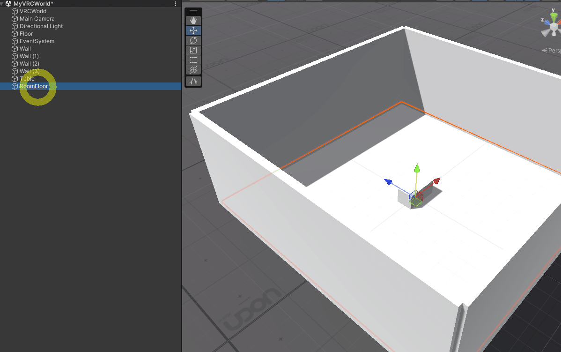Viewport: 561px width, 352px height.
Task: Select the Floor object
Action: pos(26,34)
